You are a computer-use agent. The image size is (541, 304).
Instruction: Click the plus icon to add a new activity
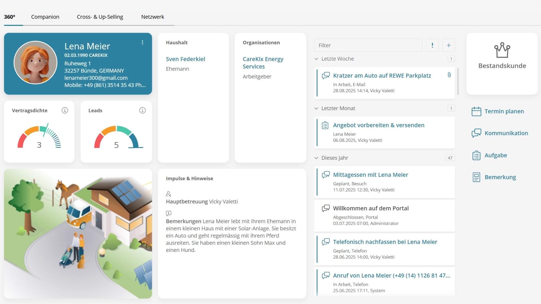tap(449, 45)
